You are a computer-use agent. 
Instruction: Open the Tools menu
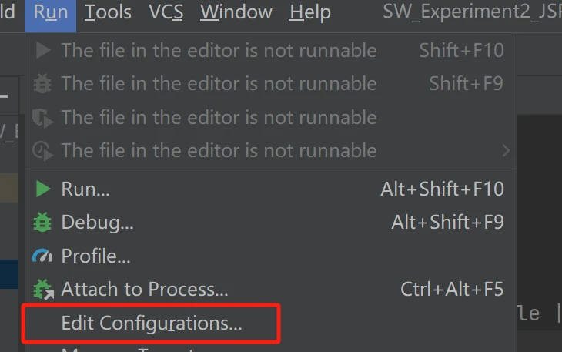click(x=108, y=12)
